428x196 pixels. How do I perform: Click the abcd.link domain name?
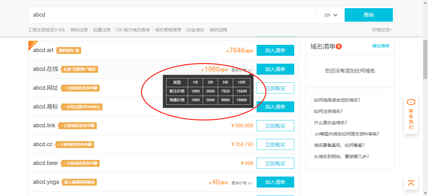(44, 125)
